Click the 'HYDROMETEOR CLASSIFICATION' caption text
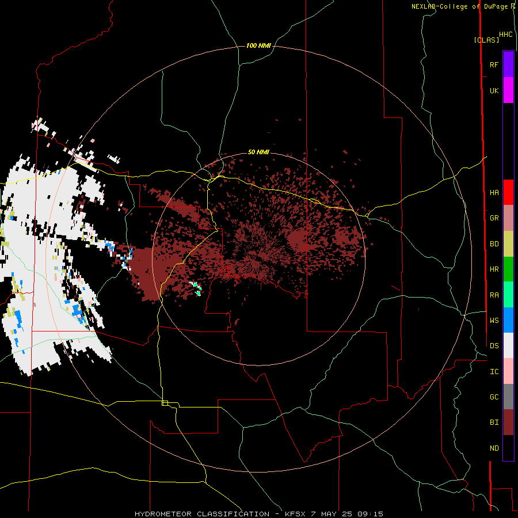Viewport: 518px width, 518px height. point(202,514)
